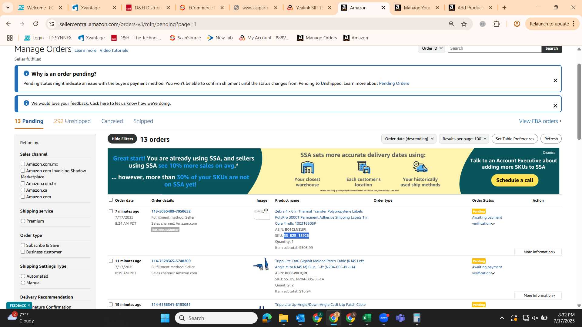Tick the select-all orders checkbox in header
The height and width of the screenshot is (327, 582).
(x=111, y=200)
